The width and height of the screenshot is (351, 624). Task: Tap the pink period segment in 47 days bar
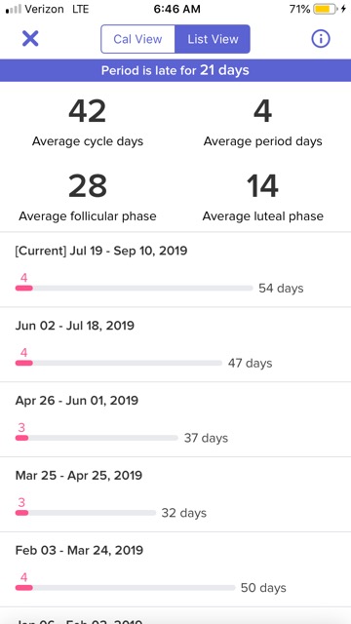(23, 363)
